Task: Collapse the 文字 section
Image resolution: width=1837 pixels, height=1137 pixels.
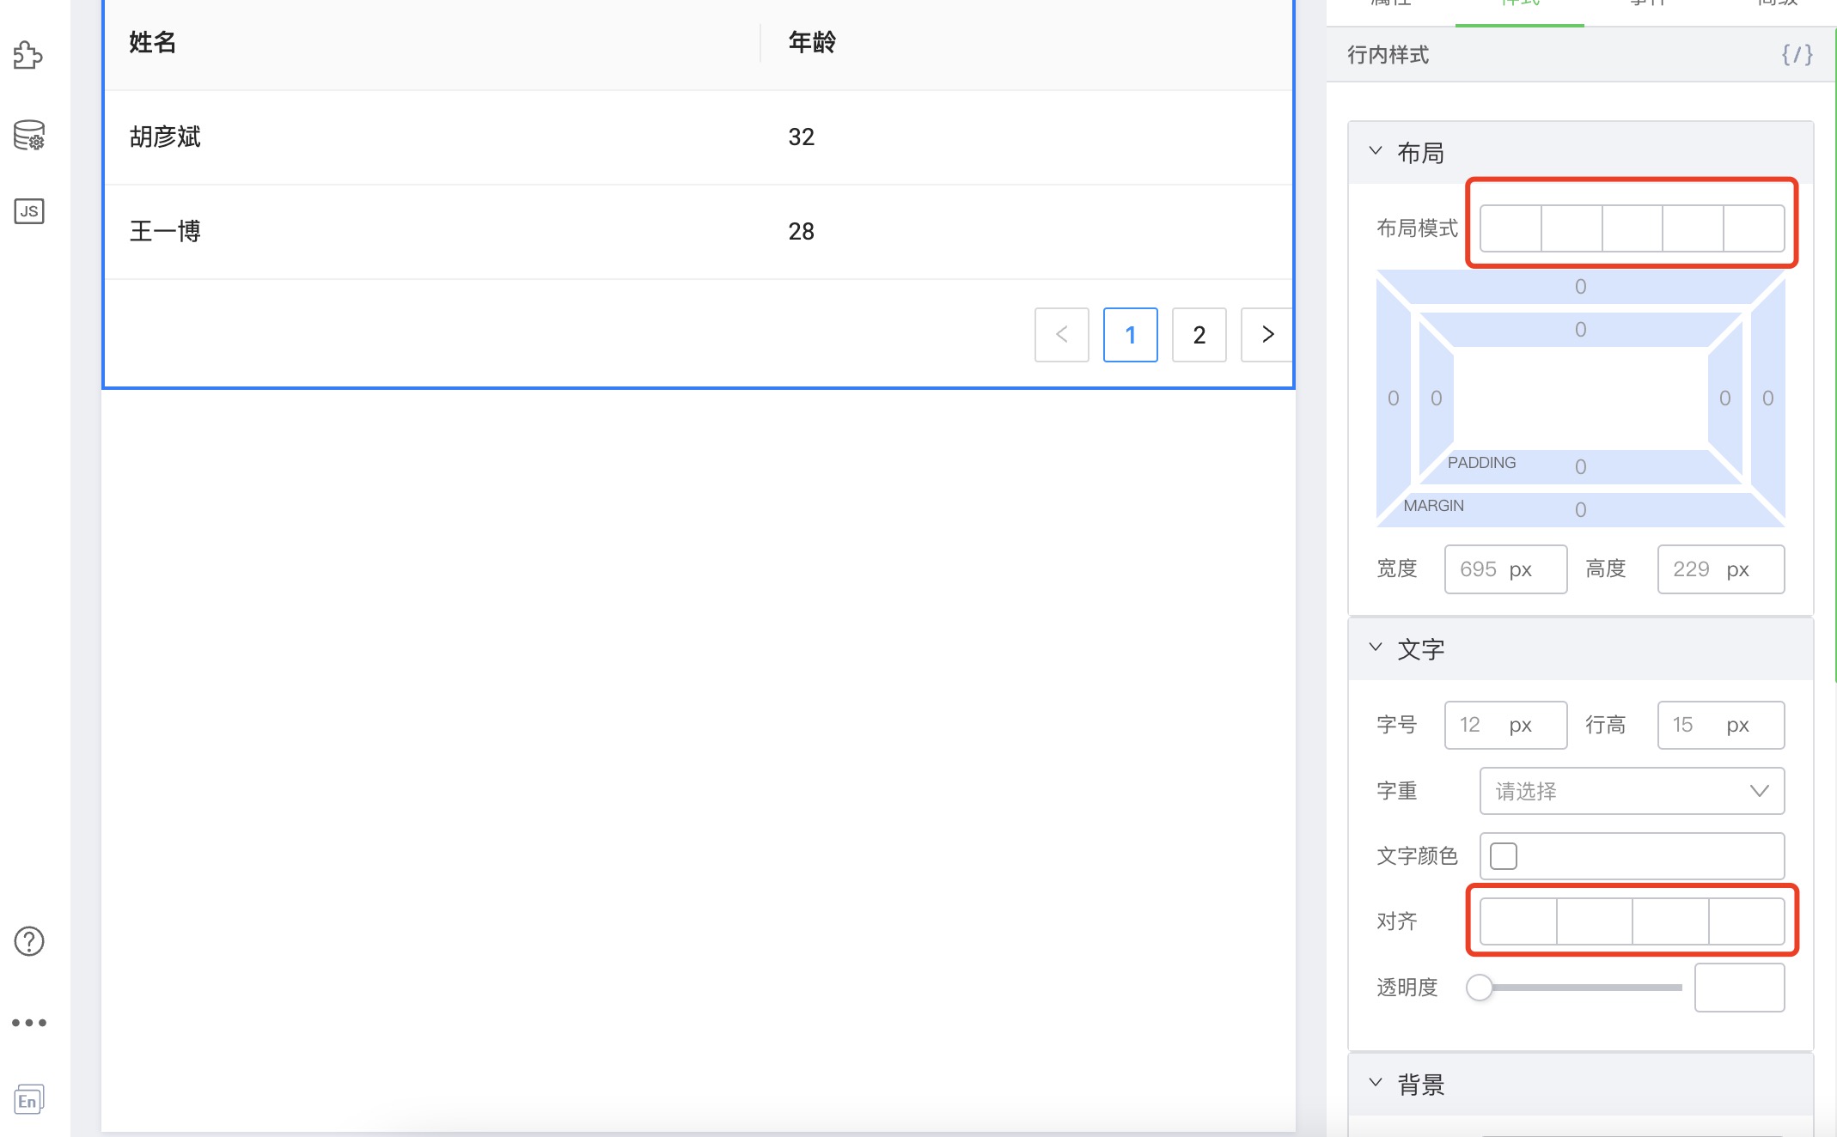Action: click(x=1376, y=648)
